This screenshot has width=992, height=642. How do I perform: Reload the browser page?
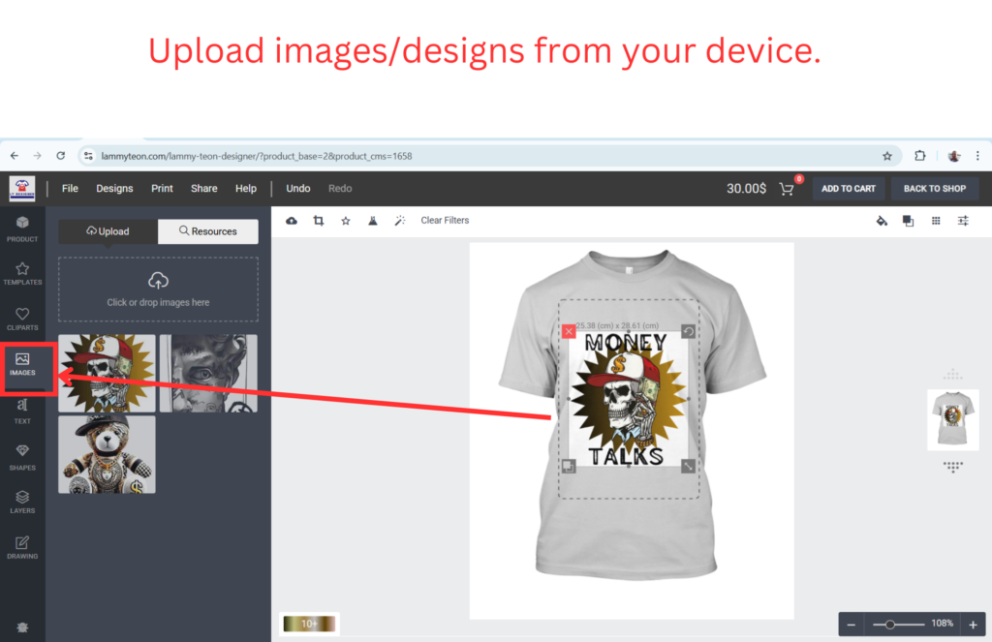(x=61, y=156)
